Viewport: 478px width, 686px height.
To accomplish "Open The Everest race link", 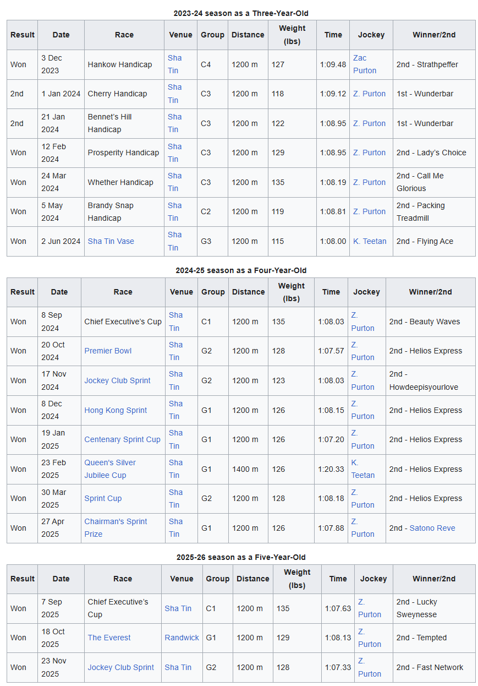I will (109, 638).
